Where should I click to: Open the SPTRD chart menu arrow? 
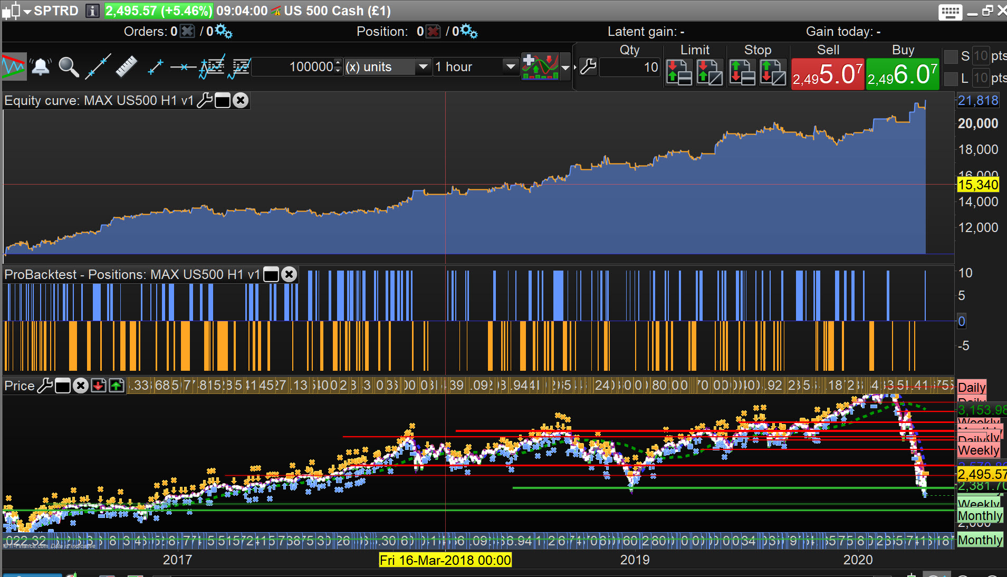pos(27,11)
